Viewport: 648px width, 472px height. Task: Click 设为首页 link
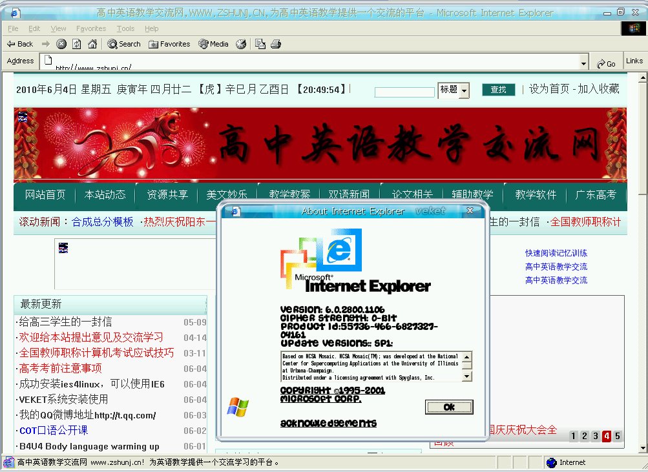click(x=549, y=89)
